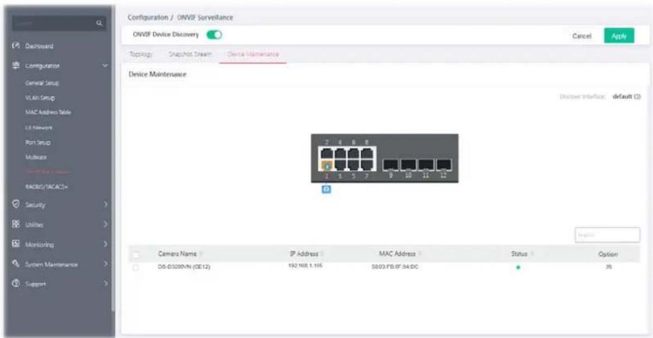Click the option icon in the camera row
This screenshot has width=653, height=338.
608,267
